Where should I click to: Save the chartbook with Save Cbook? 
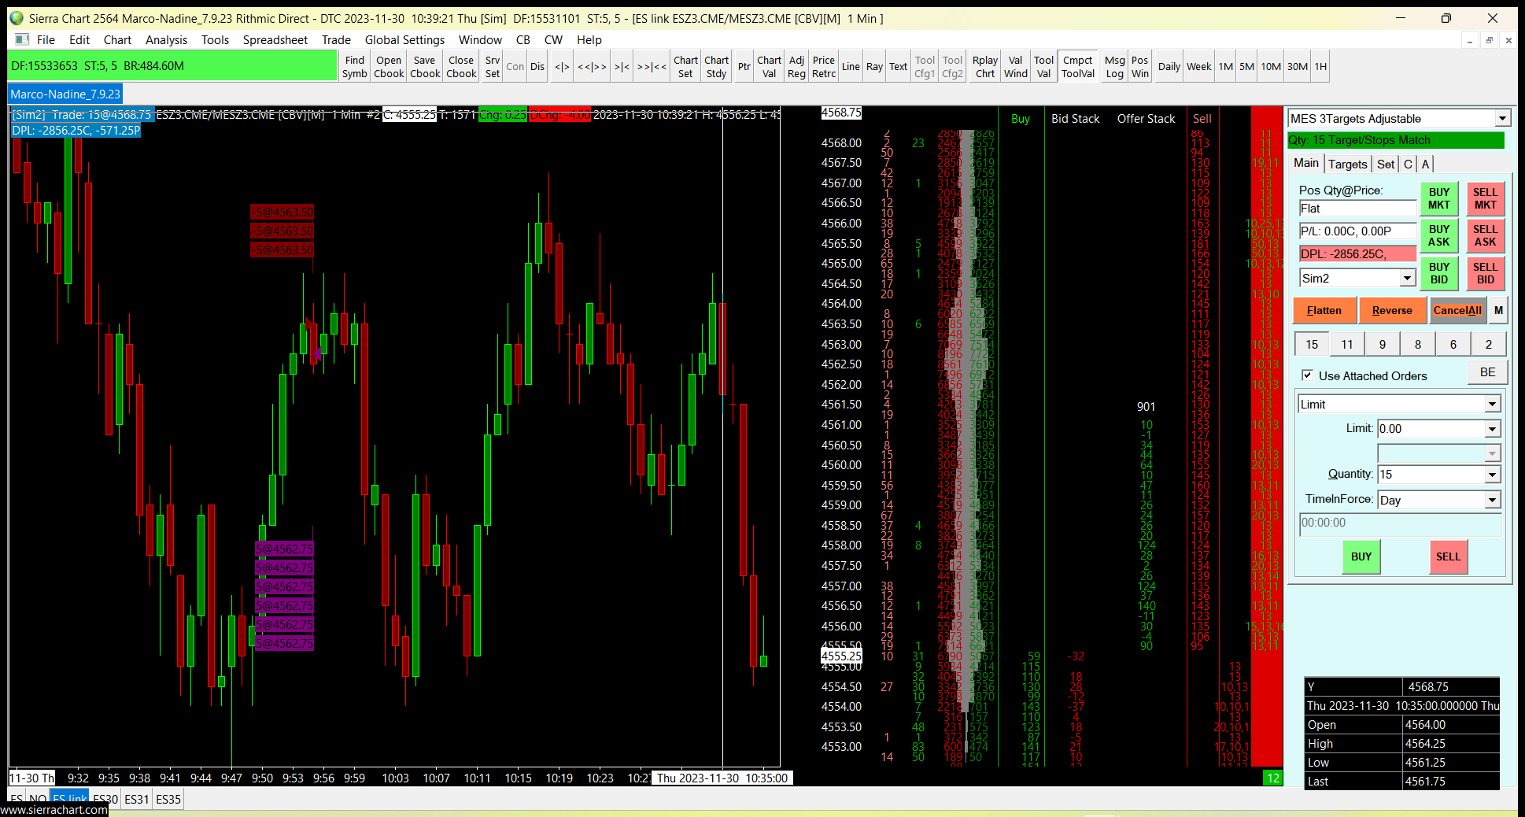425,67
